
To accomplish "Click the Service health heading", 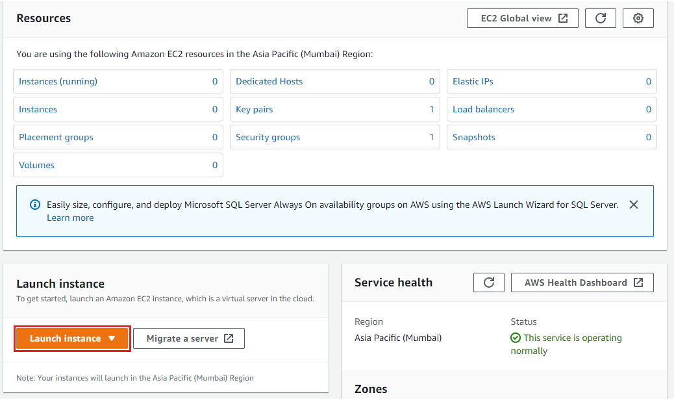I will coord(393,283).
